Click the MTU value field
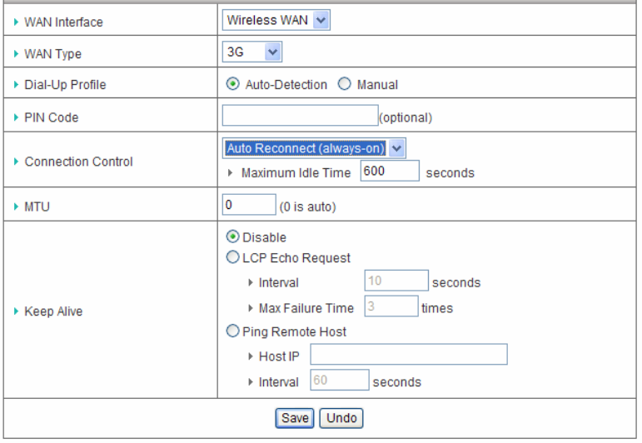 click(x=249, y=205)
